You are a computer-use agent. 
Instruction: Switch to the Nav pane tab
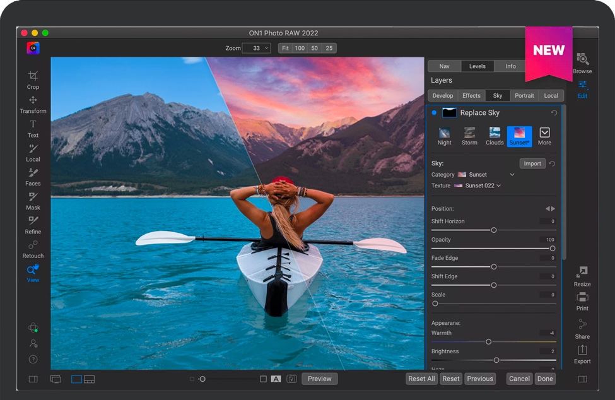coord(444,66)
